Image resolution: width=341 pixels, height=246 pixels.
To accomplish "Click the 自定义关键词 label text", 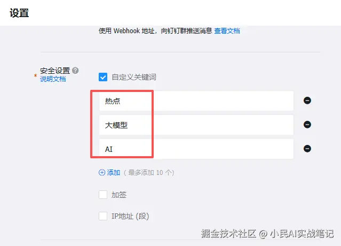I will [134, 77].
